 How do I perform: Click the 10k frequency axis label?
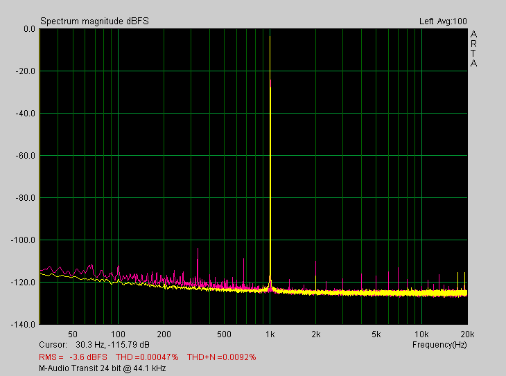(421, 334)
